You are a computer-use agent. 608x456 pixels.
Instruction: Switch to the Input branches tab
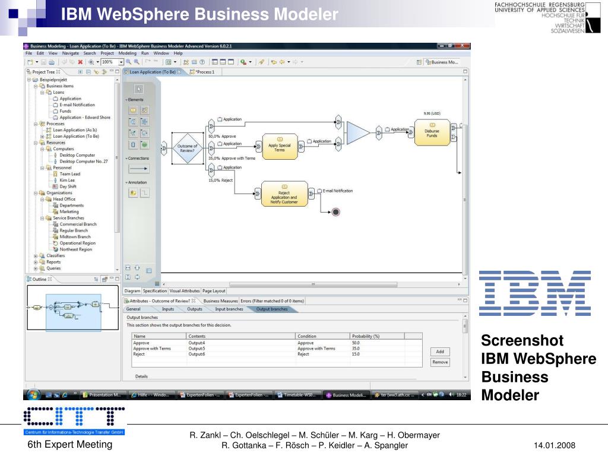click(x=229, y=309)
